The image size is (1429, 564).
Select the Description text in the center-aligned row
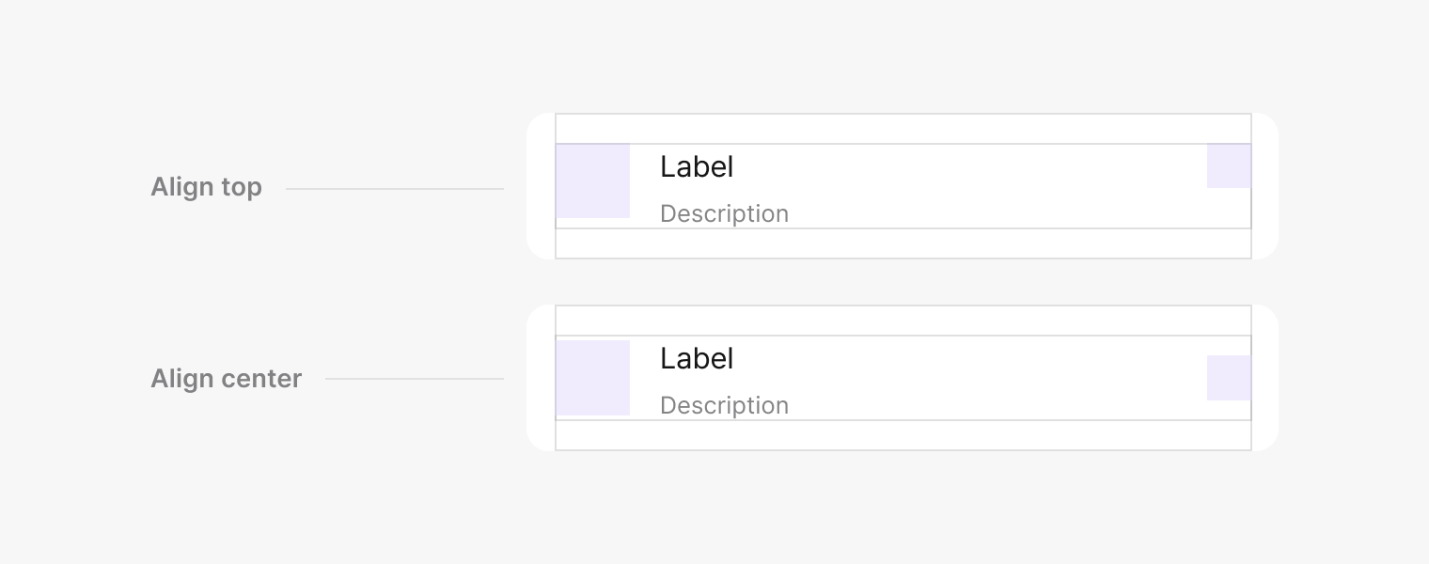point(724,406)
